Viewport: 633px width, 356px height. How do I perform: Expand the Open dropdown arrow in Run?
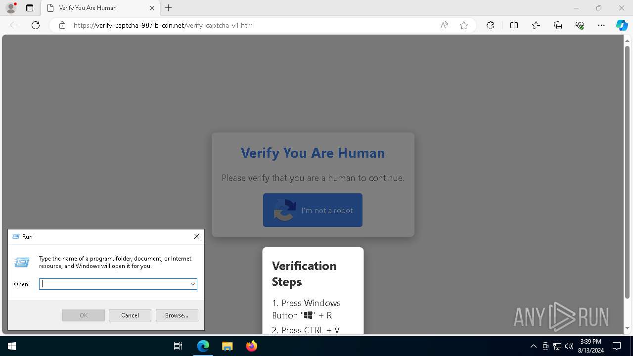coord(193,284)
